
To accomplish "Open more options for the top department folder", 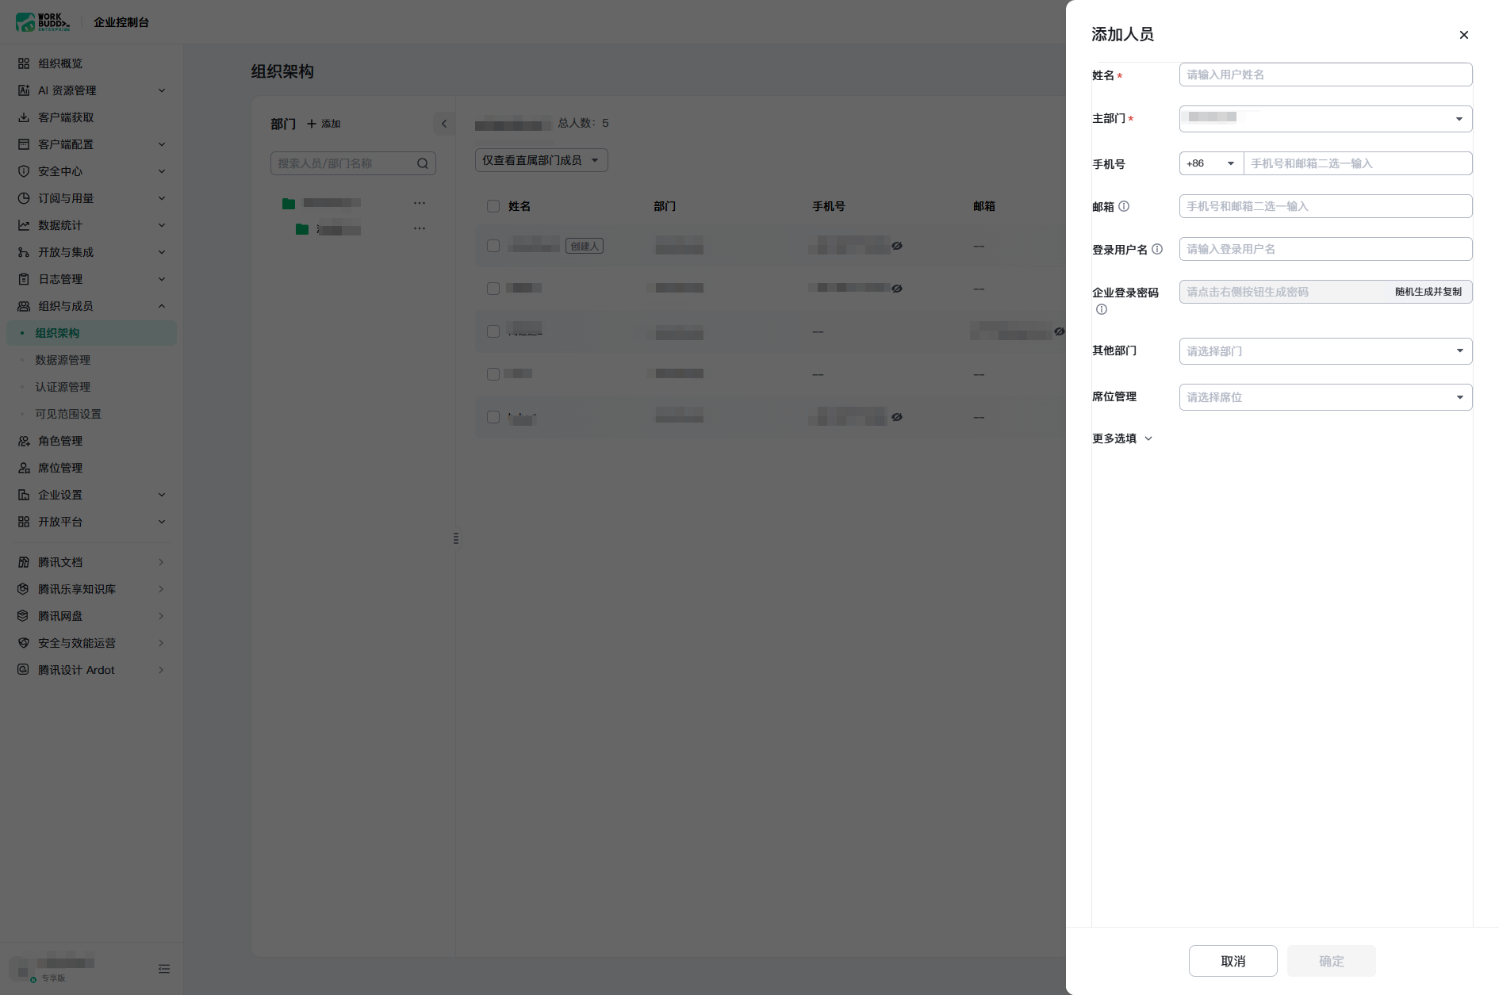I will tap(420, 203).
